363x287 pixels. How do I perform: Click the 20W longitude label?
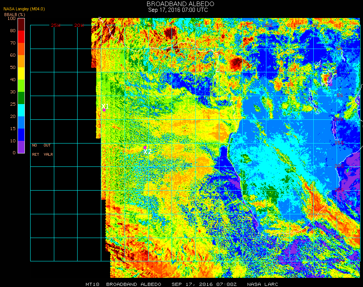click(79, 25)
